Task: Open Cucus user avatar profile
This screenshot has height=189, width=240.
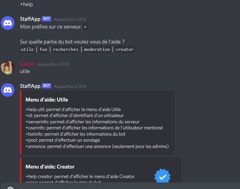Action: pyautogui.click(x=8, y=68)
